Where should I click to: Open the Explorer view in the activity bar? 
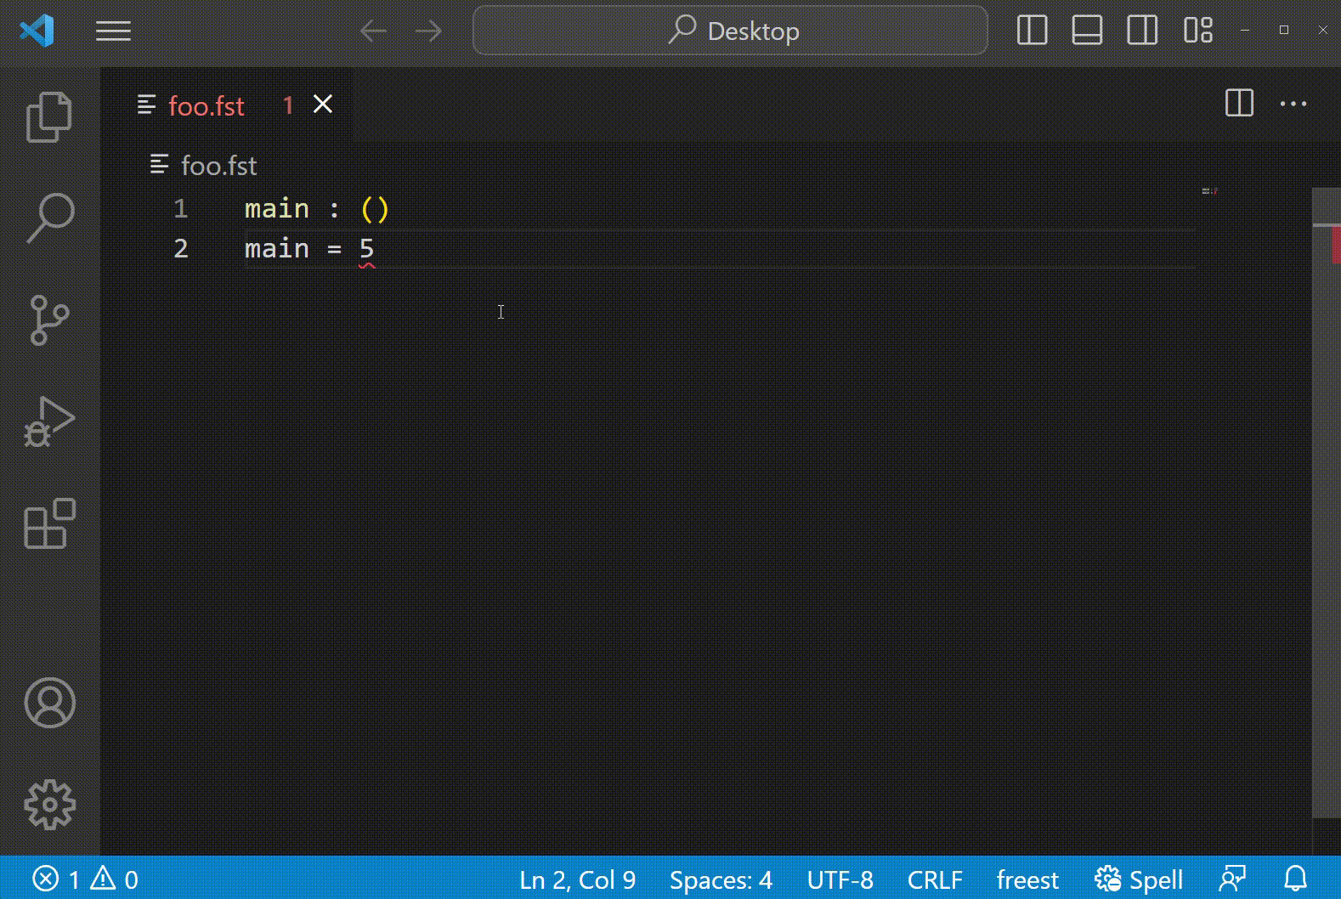pos(49,116)
